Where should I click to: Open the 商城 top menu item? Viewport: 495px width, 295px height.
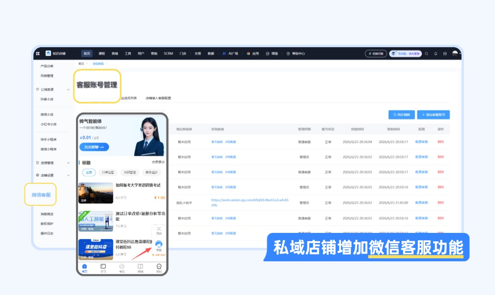[115, 53]
